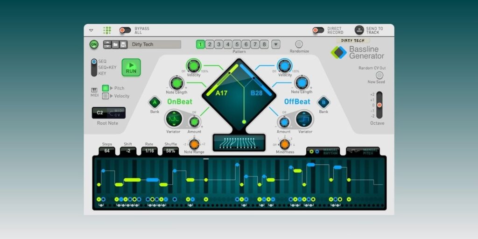Click the Randomize button
This screenshot has height=239, width=478.
(x=299, y=44)
